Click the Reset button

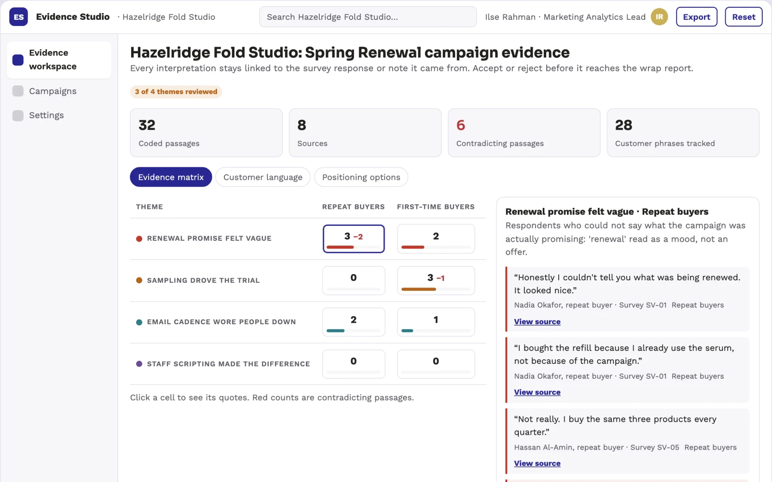click(x=744, y=17)
